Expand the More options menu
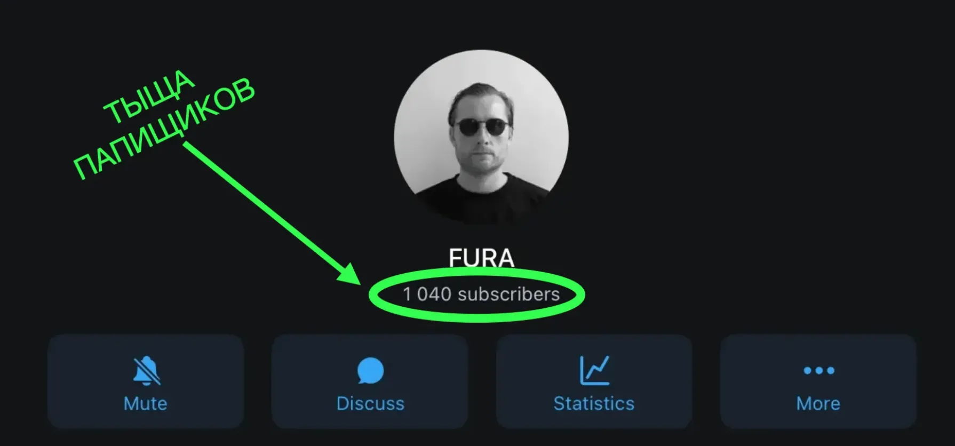This screenshot has width=955, height=446. tap(818, 381)
